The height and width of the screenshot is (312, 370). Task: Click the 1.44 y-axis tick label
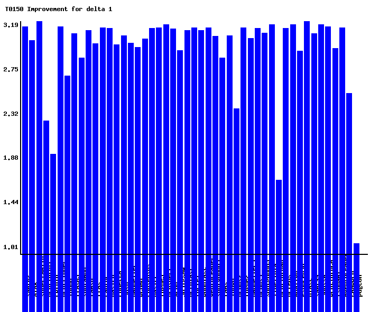[x=11, y=202]
